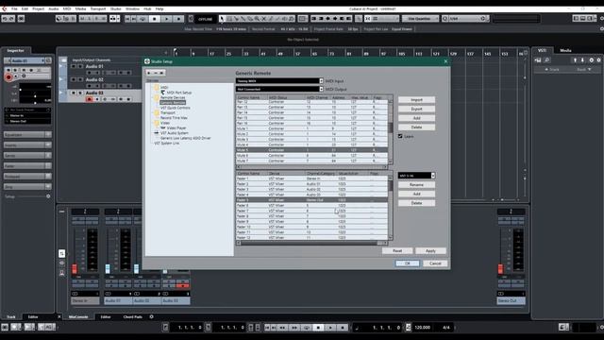Click upper table vertical scrollbar
The image size is (604, 340).
click(390, 131)
